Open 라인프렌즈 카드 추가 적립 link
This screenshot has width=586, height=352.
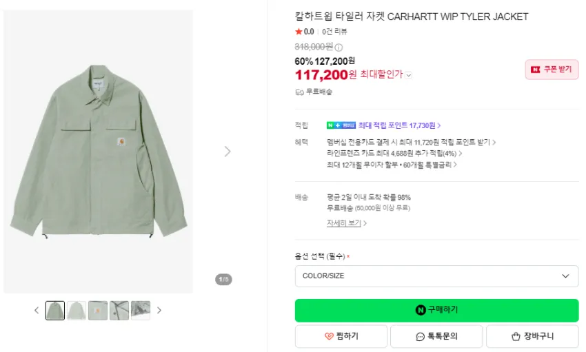(x=394, y=154)
